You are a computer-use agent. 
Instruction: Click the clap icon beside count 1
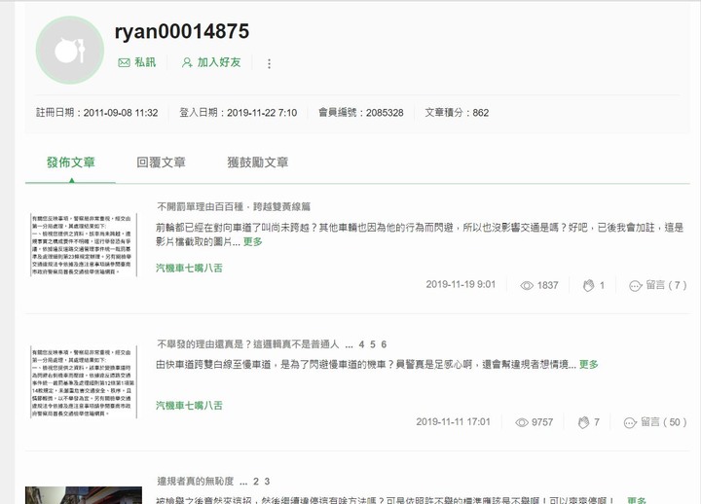[588, 285]
